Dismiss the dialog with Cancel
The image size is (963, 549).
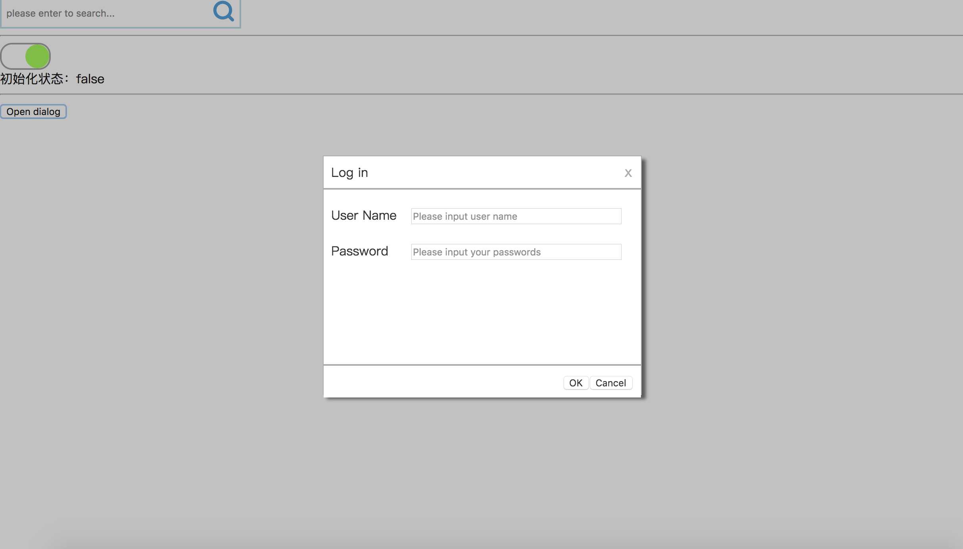click(x=611, y=383)
